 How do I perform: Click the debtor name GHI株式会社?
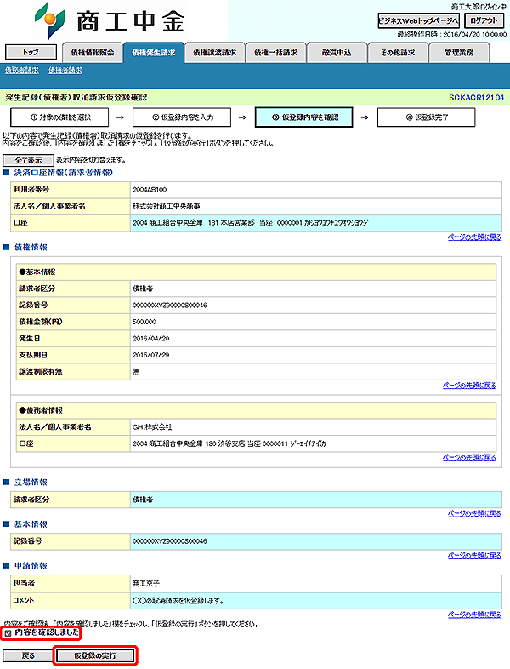[152, 427]
